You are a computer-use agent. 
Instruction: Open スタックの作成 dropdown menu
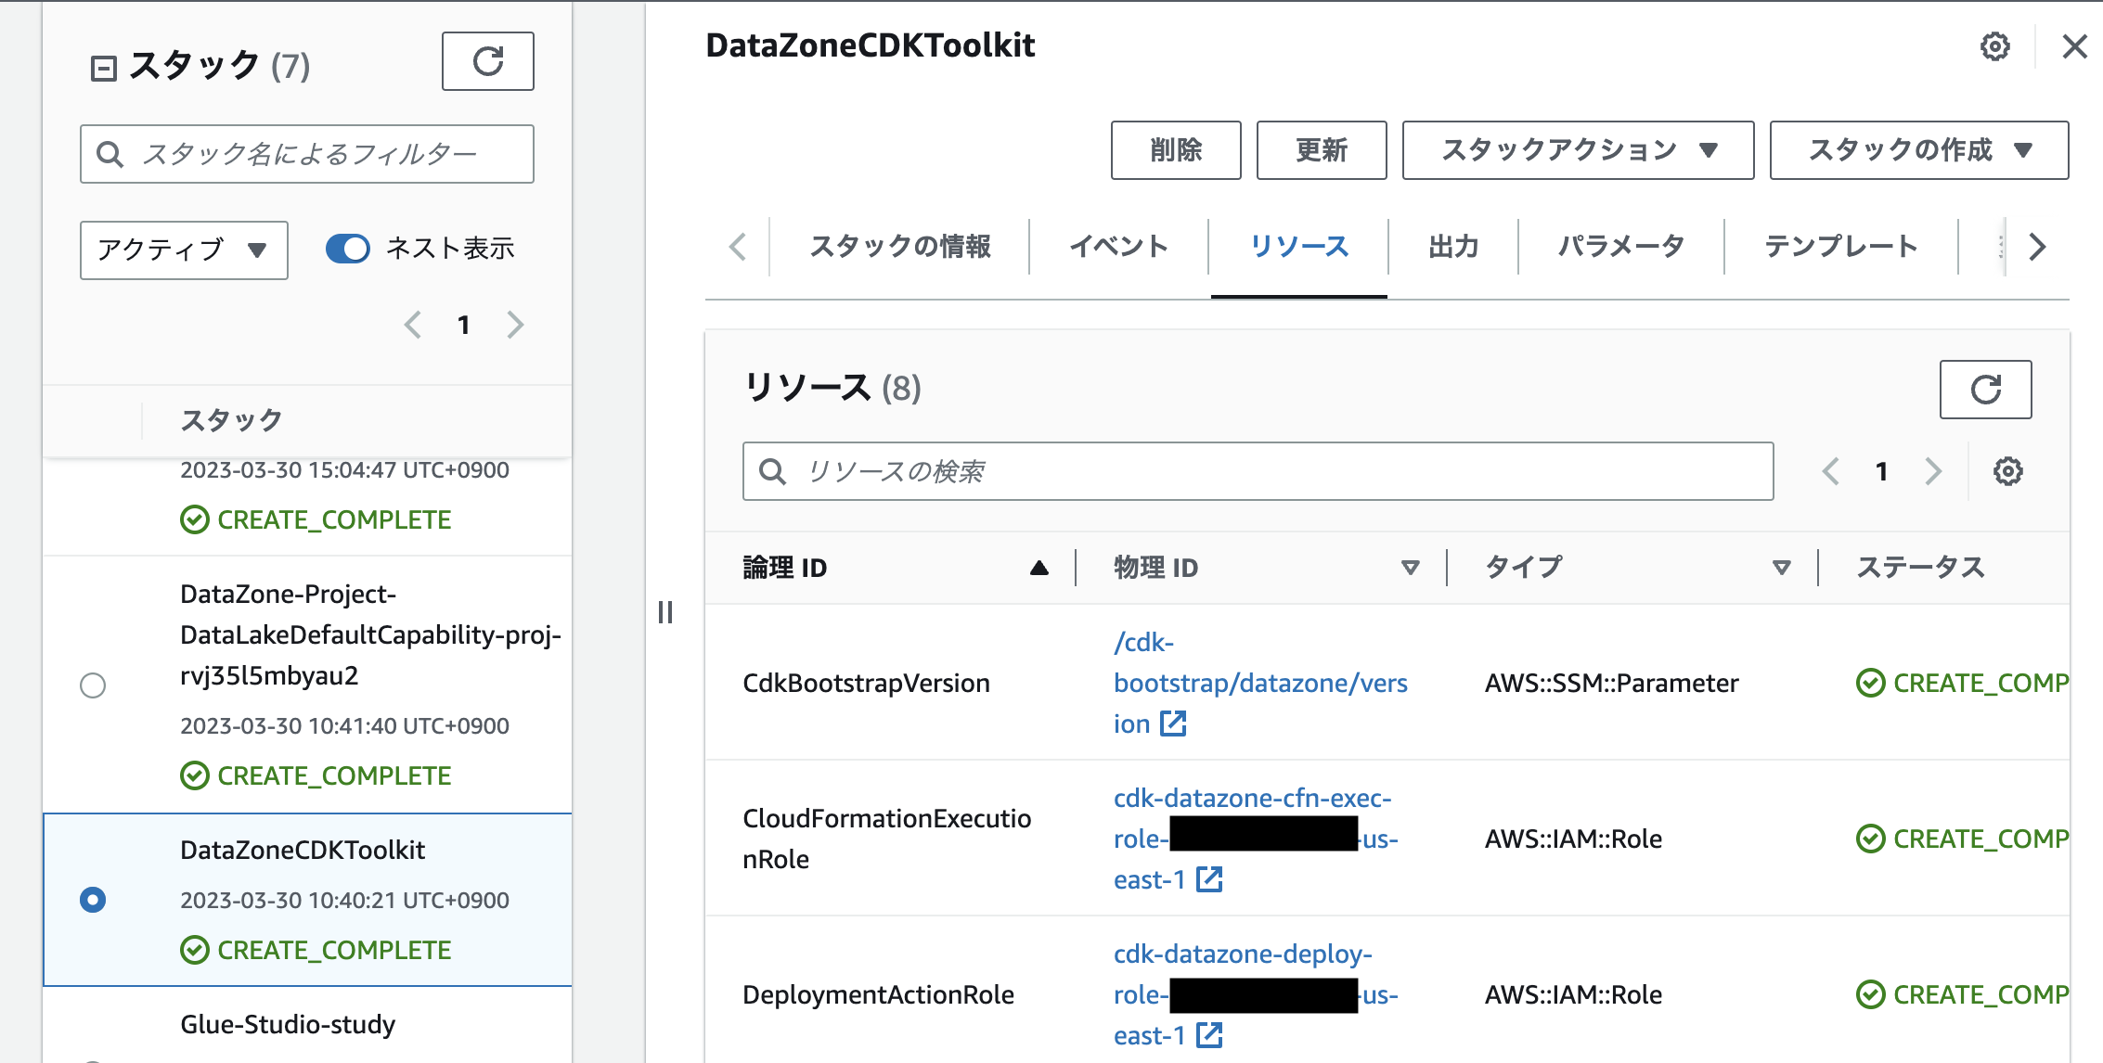pos(1919,149)
